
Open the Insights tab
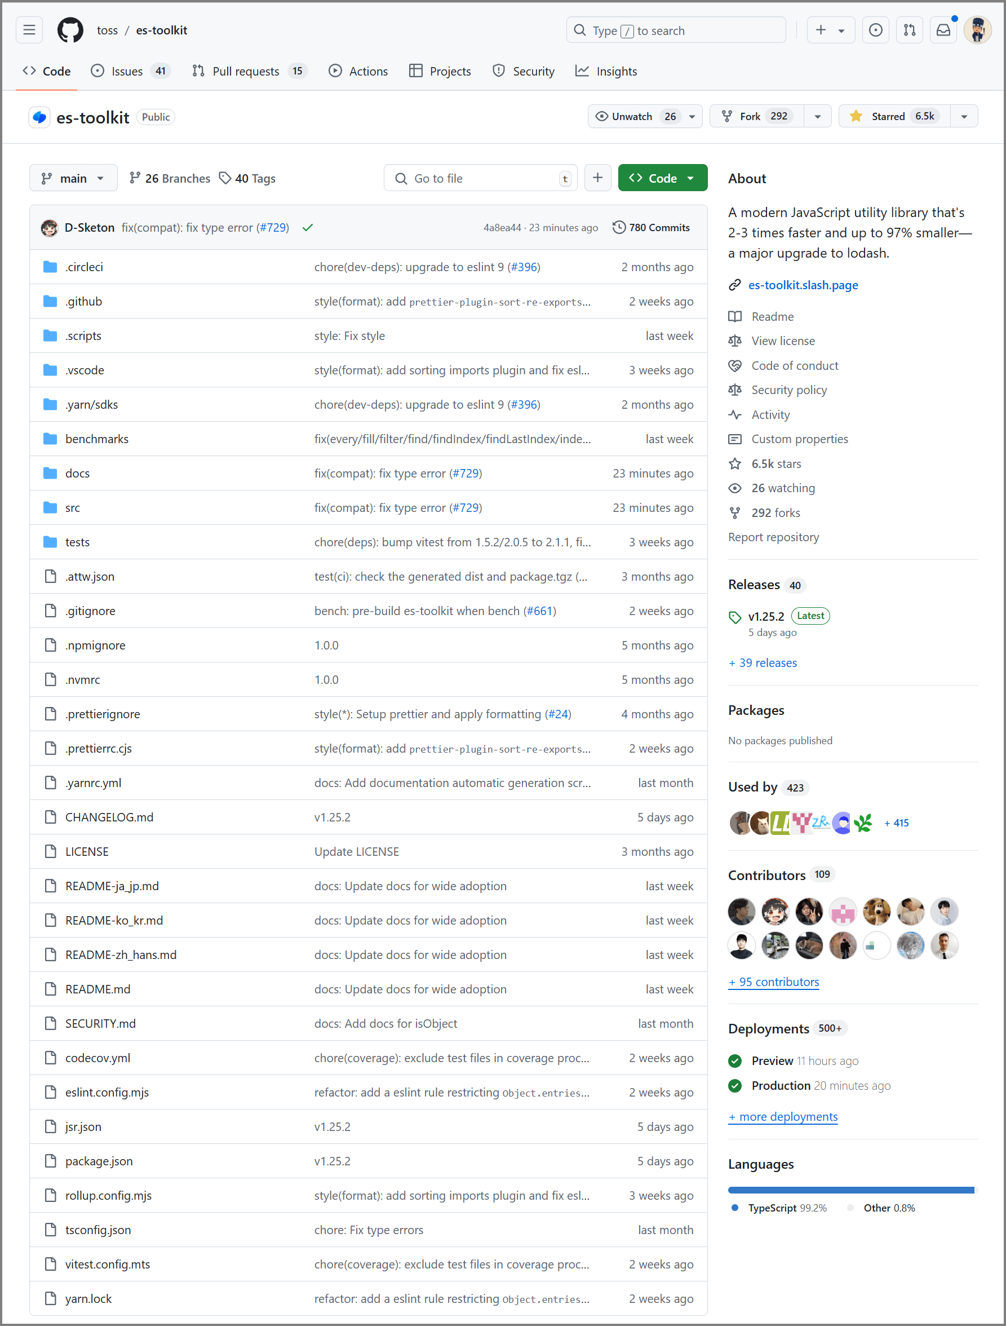tap(606, 72)
